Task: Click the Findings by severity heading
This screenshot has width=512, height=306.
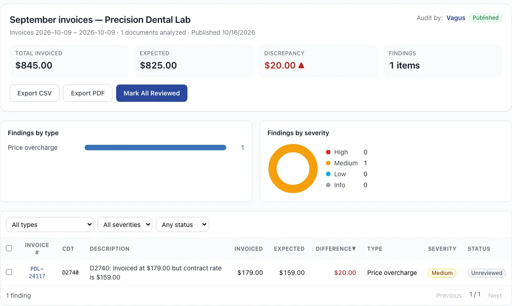Action: (x=298, y=133)
